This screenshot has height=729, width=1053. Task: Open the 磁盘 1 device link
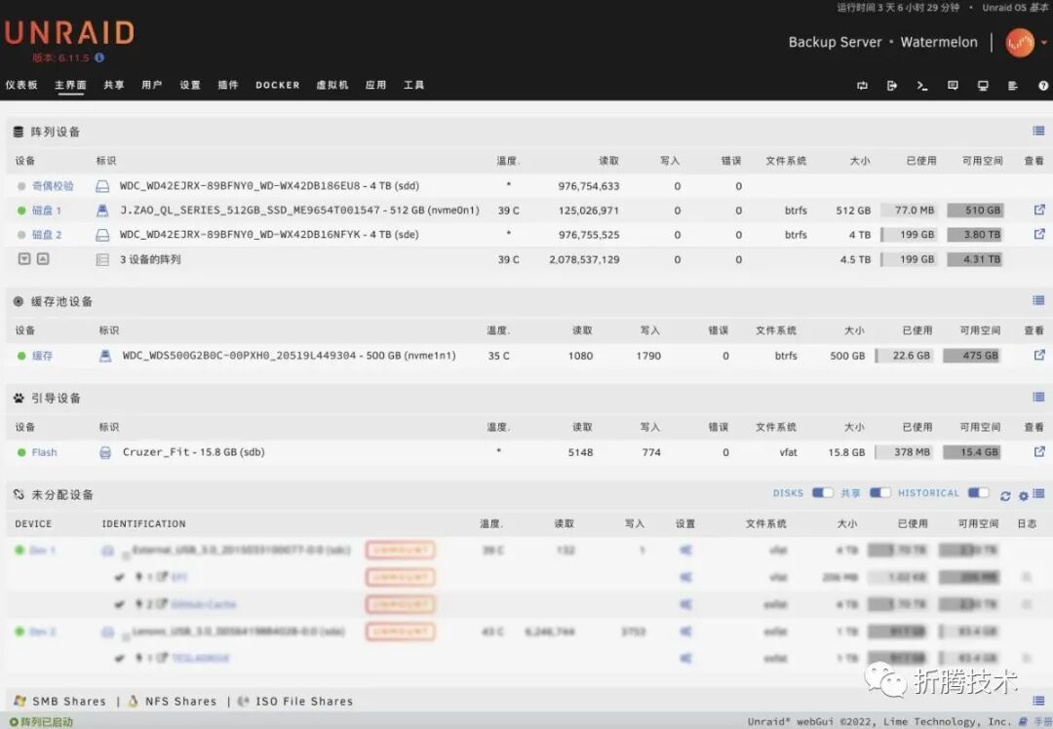[47, 211]
